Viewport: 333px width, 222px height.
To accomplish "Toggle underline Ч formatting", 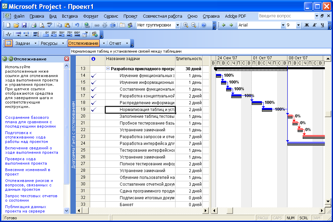I will tap(322, 25).
